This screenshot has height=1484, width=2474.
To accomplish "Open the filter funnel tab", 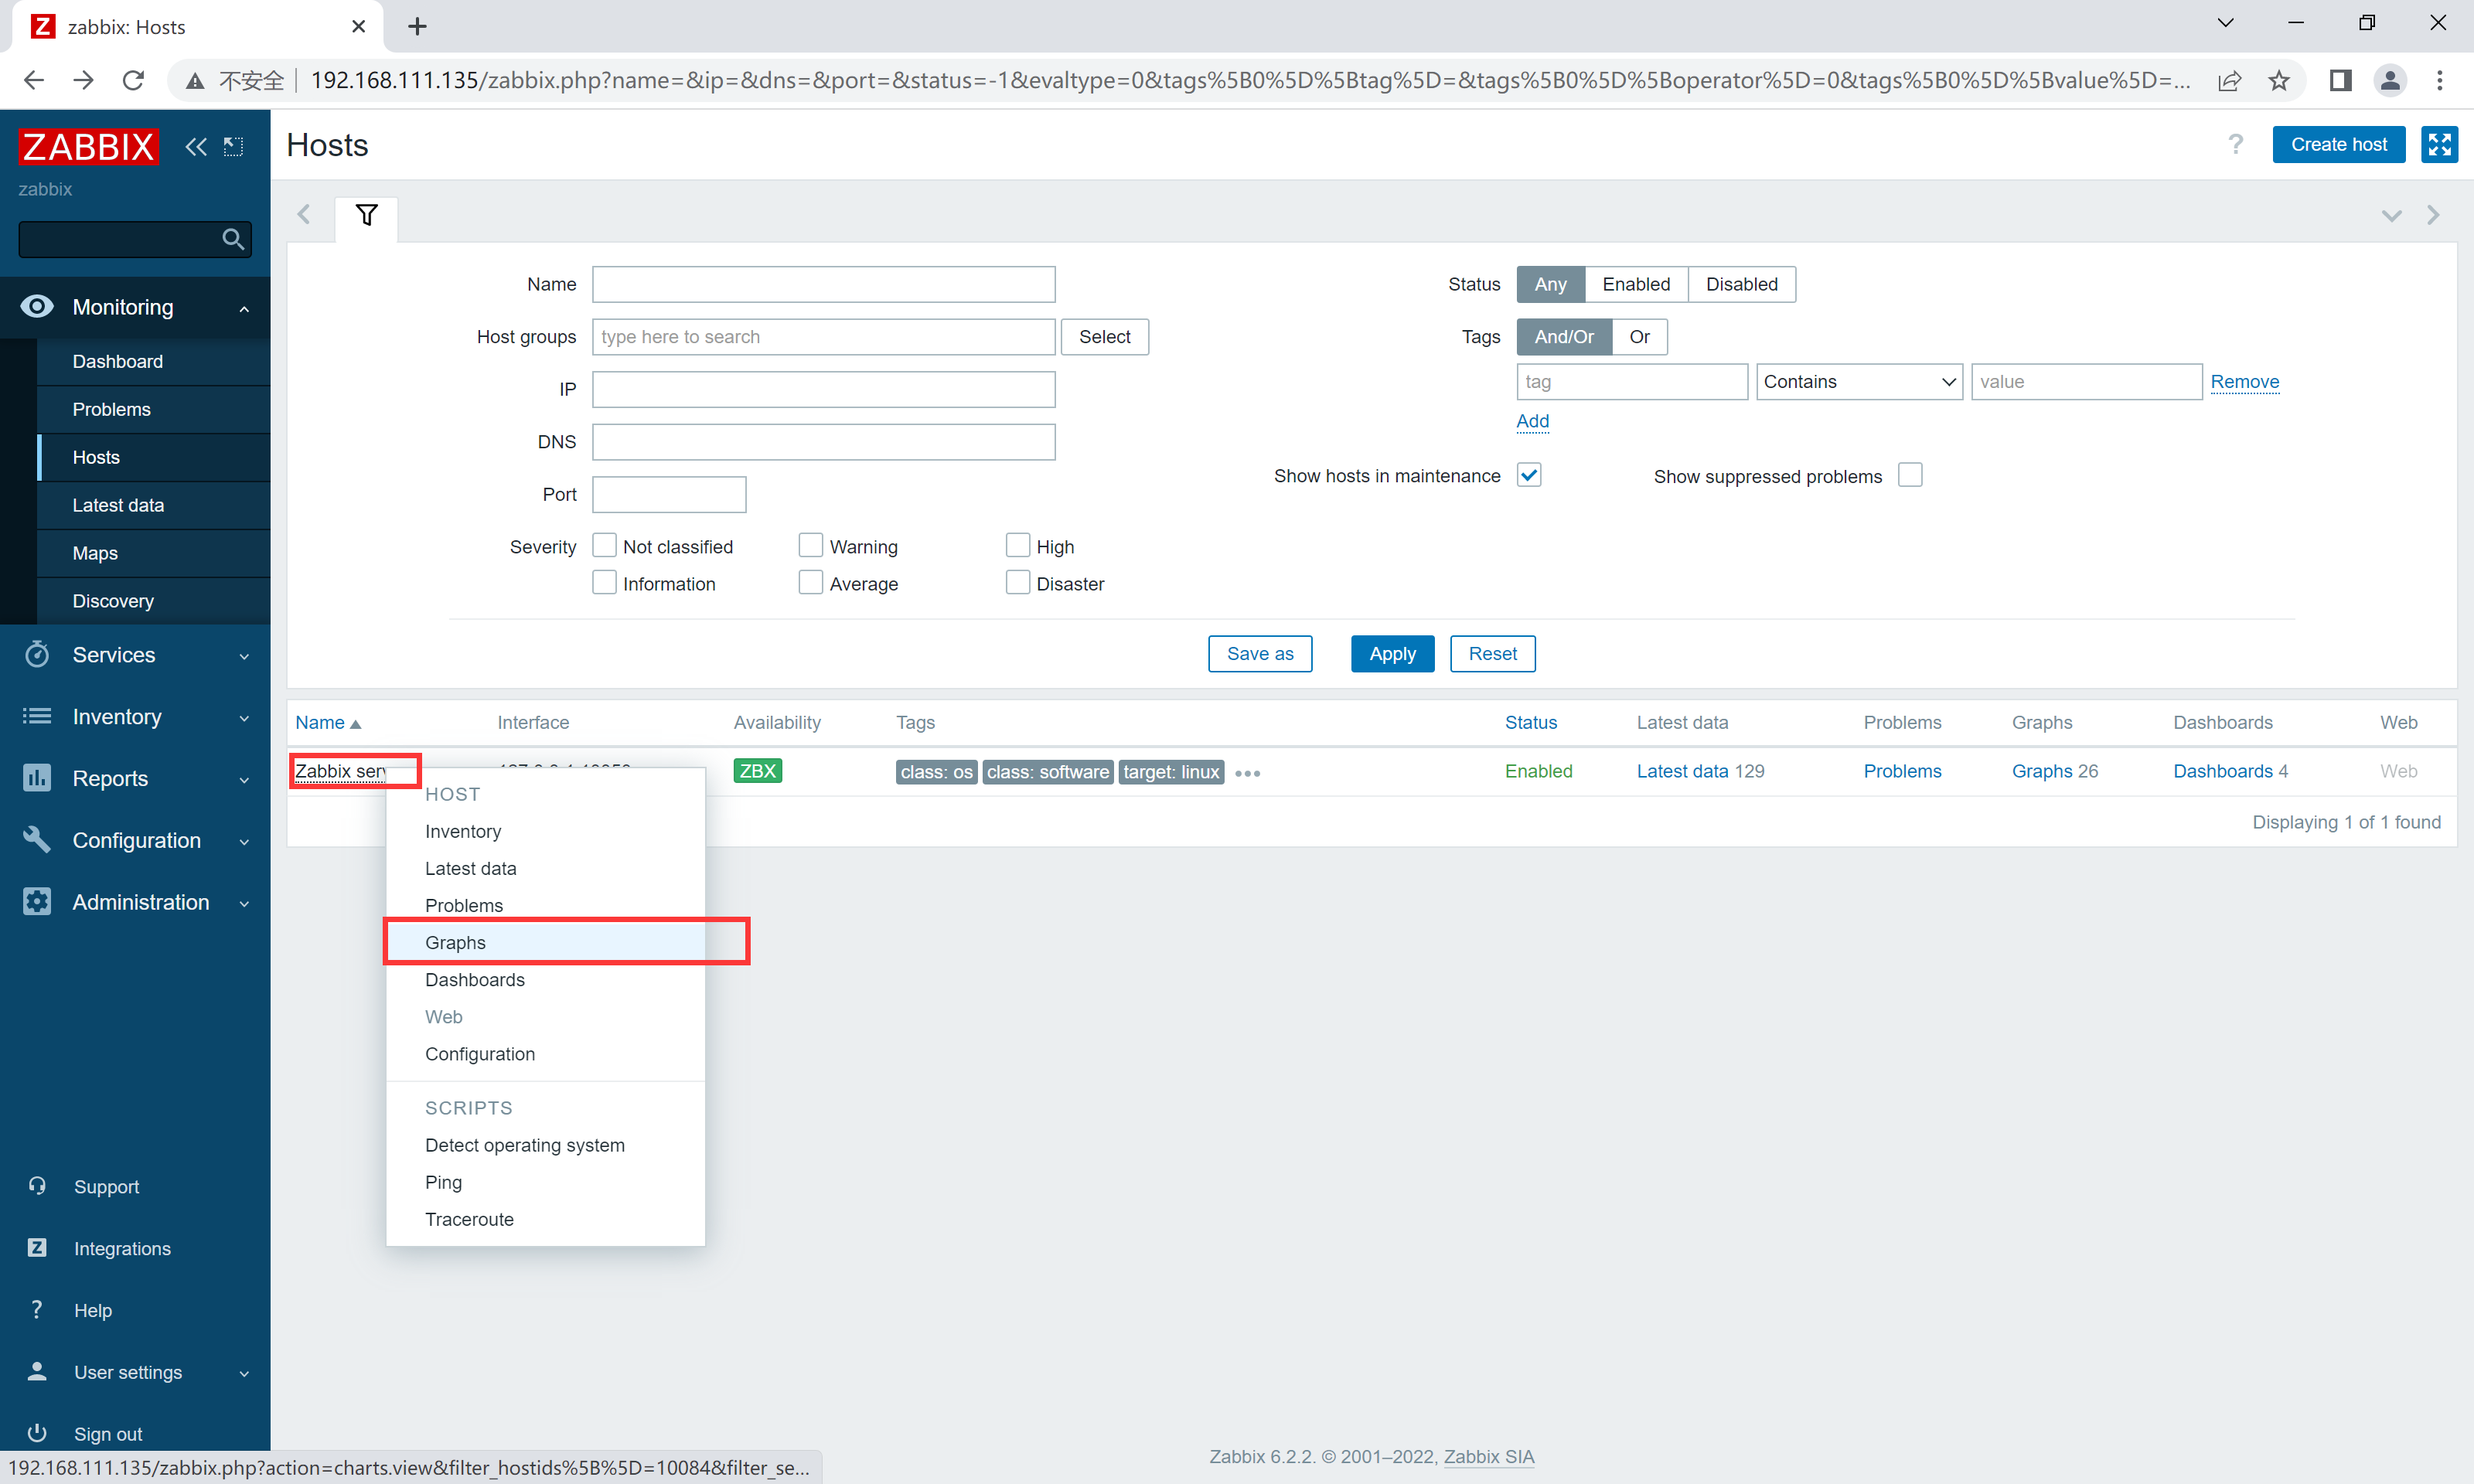I will pos(366,215).
